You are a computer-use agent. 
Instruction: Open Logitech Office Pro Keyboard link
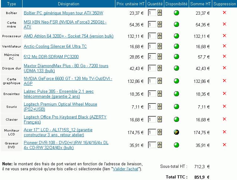65,119
